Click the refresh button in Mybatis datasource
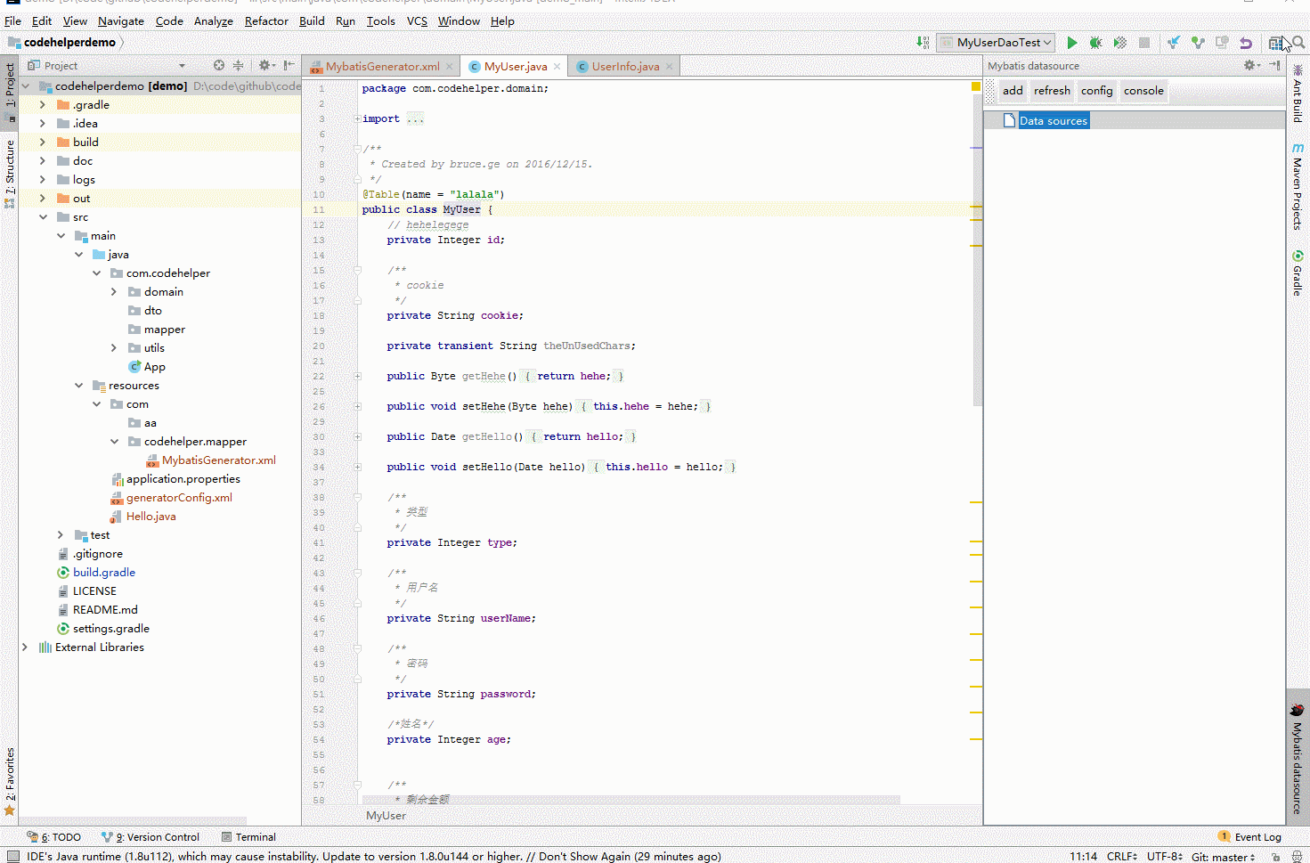 [1052, 91]
